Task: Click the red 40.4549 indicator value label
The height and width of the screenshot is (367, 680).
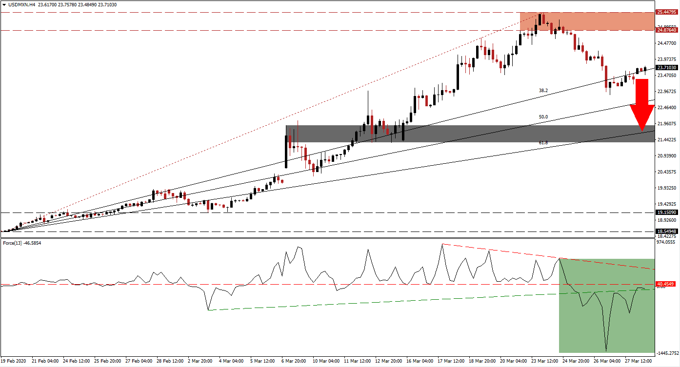Action: [666, 284]
